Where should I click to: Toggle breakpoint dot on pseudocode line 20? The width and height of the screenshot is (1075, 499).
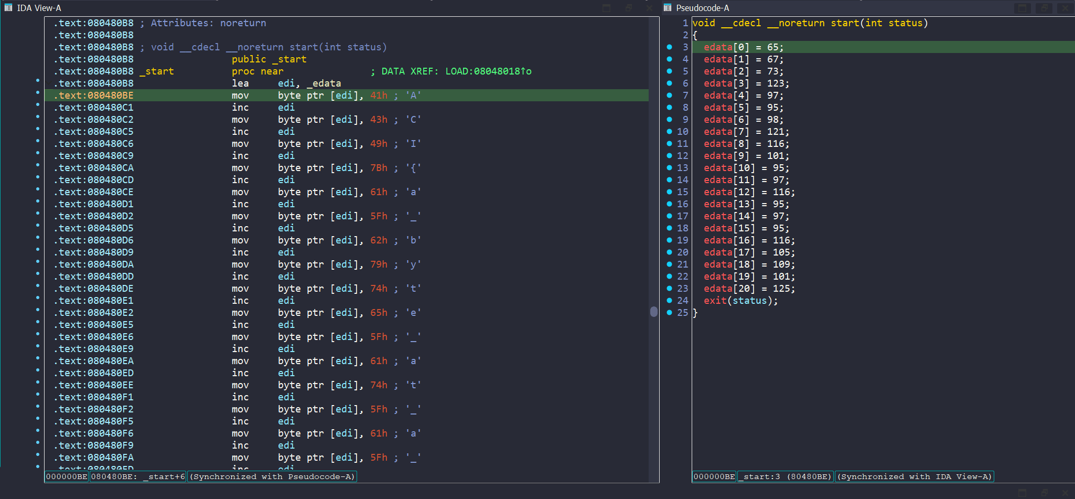click(670, 252)
